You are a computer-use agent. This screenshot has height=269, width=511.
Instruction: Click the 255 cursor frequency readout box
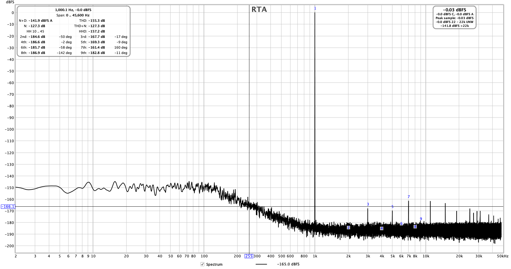(x=249, y=256)
